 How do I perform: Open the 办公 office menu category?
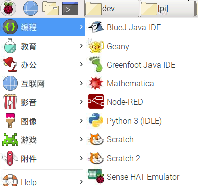(x=42, y=64)
